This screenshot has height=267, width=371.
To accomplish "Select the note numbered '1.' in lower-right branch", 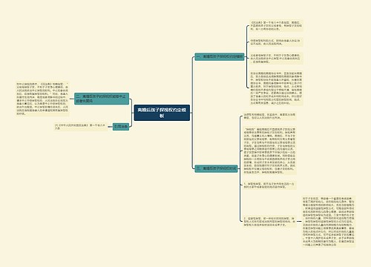I will pos(269,185).
